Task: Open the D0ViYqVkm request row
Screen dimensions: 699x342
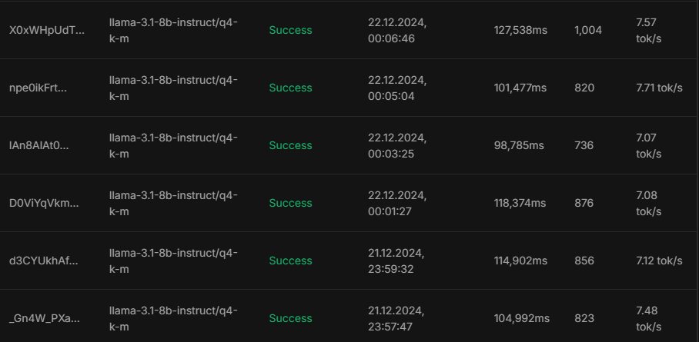Action: [43, 203]
